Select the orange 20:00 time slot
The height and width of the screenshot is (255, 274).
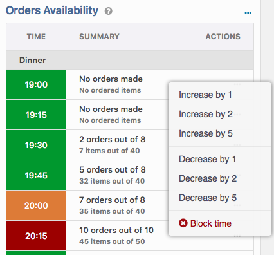point(36,205)
